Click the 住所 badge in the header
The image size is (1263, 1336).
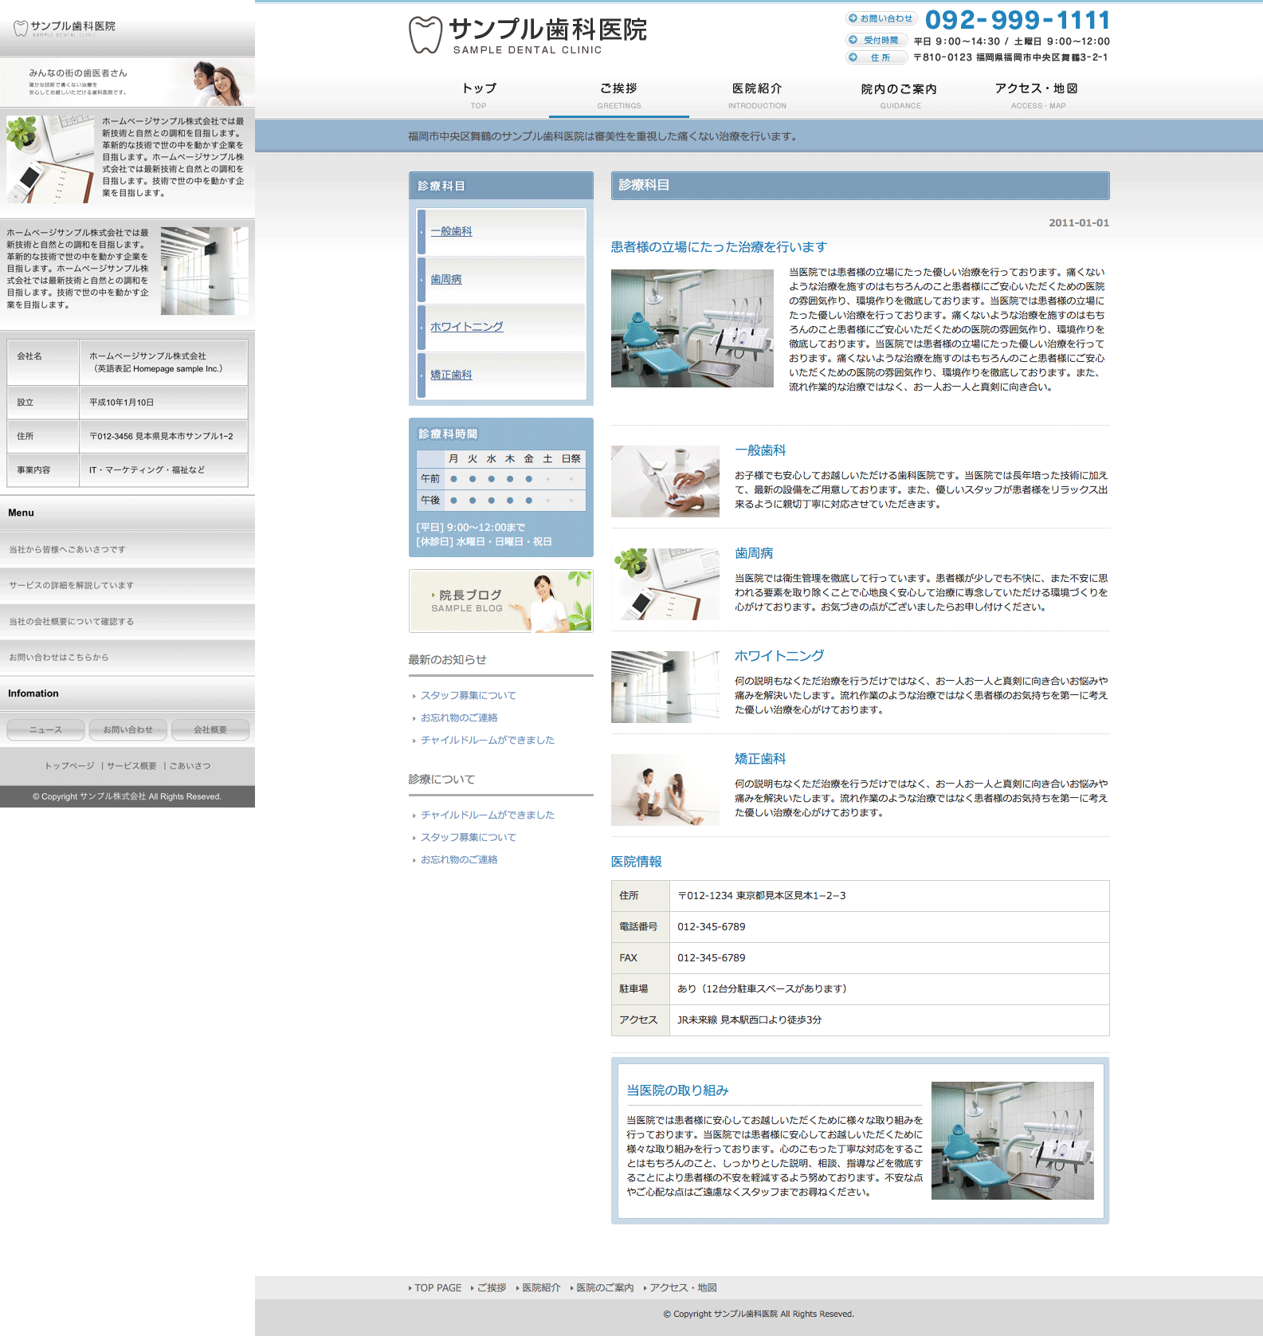pyautogui.click(x=876, y=57)
